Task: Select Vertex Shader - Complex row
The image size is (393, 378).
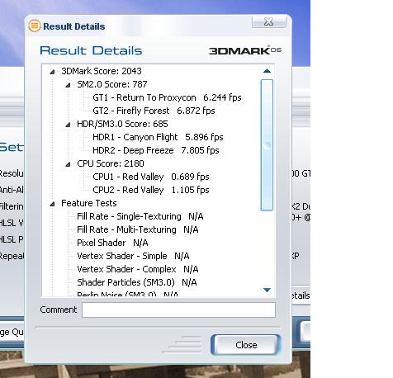Action: point(138,269)
